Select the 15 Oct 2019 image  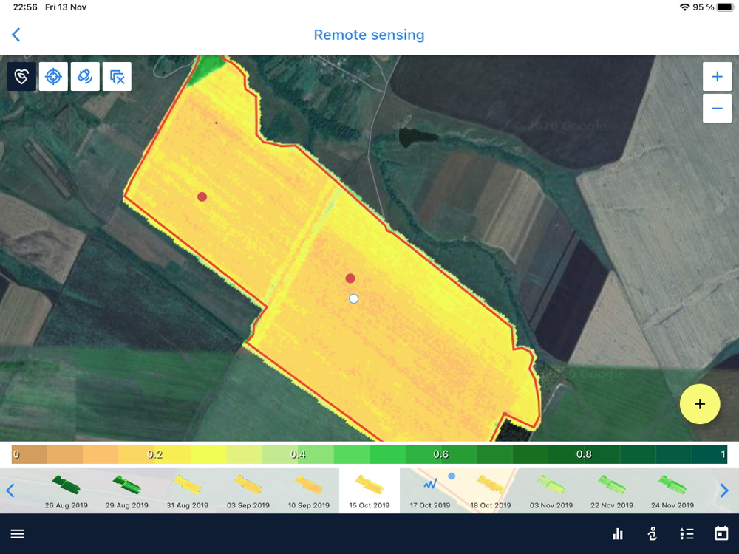[369, 490]
